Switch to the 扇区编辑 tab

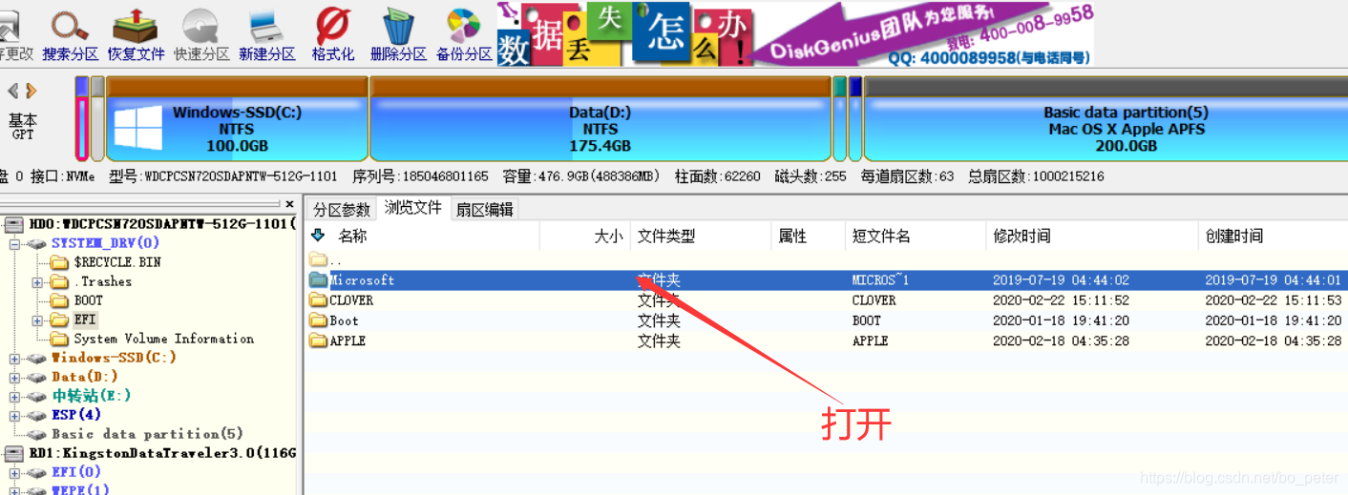click(x=484, y=209)
